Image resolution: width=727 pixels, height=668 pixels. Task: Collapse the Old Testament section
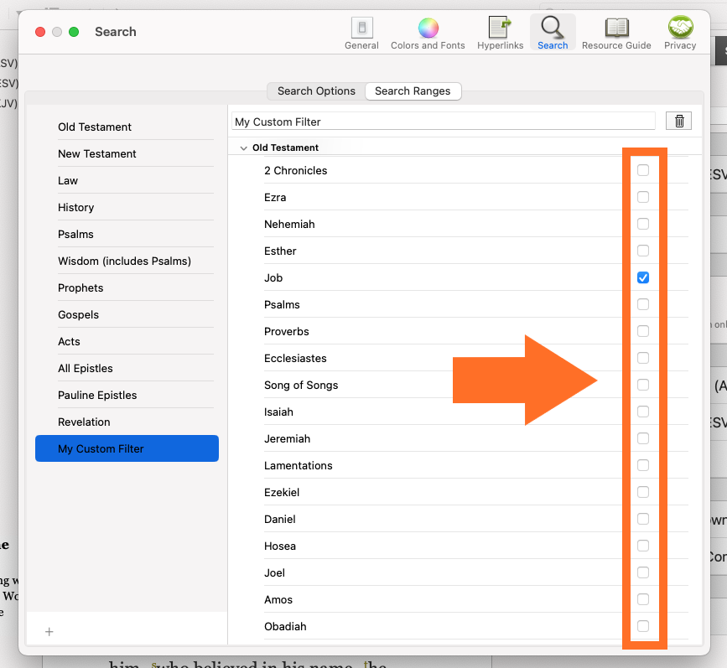[244, 148]
